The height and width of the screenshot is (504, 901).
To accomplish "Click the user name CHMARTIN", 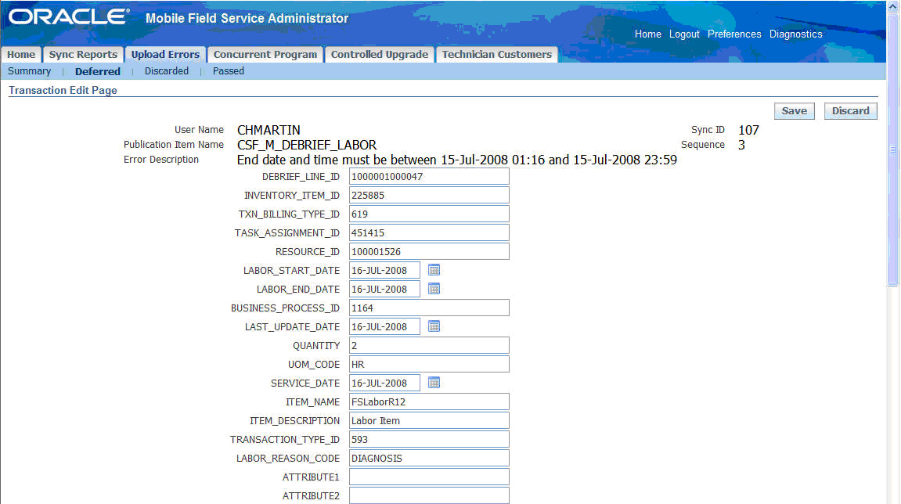I will (268, 131).
